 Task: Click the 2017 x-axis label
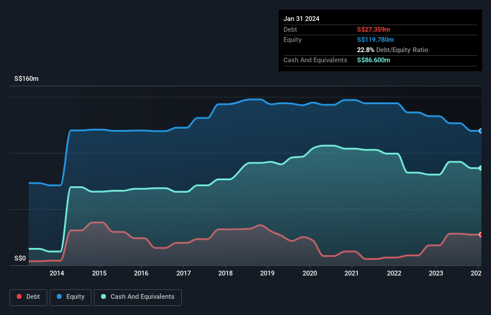pyautogui.click(x=184, y=273)
